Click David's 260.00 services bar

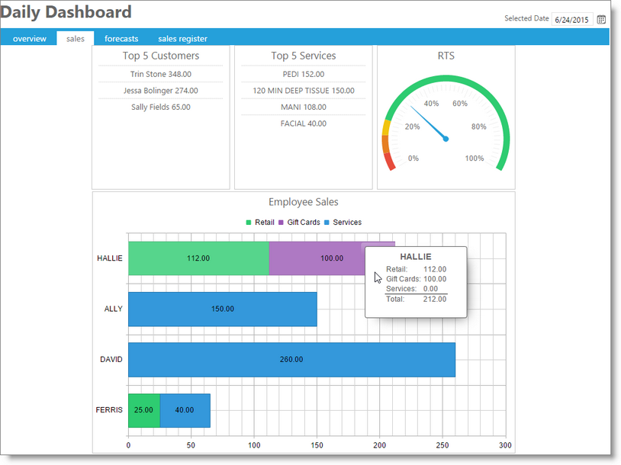(292, 360)
